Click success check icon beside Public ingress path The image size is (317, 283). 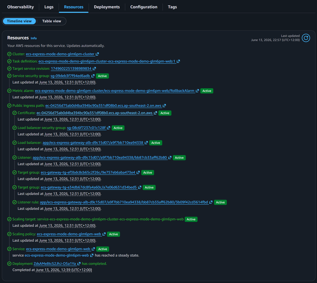click(9, 106)
